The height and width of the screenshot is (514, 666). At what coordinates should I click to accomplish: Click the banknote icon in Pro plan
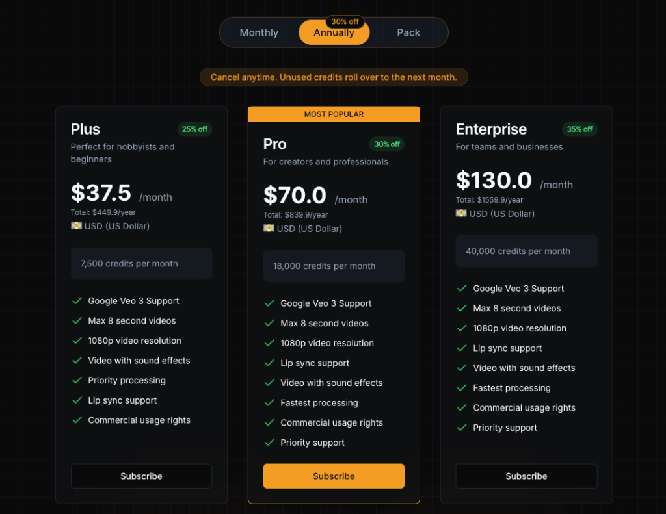[269, 228]
